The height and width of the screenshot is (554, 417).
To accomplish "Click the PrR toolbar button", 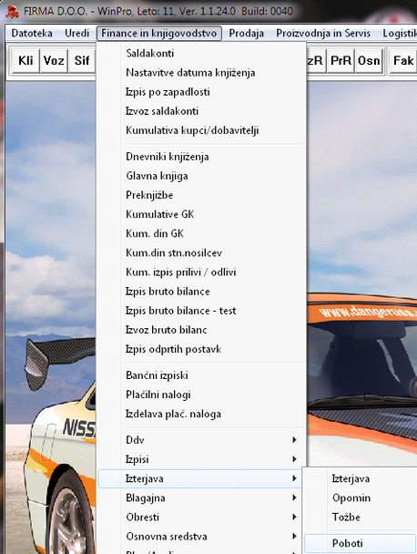I will click(341, 61).
